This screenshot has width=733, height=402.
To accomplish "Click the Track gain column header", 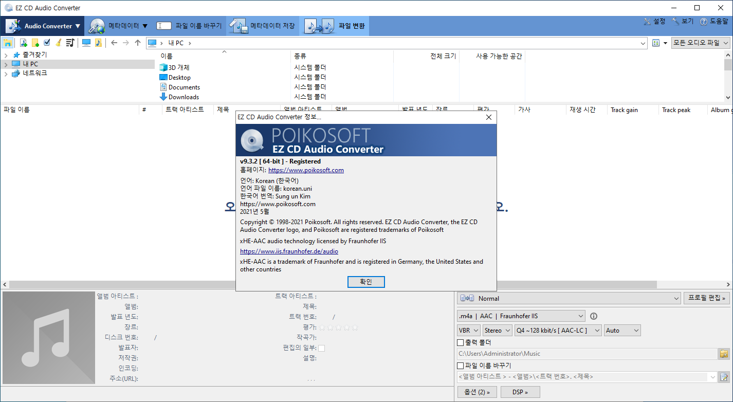I will 633,109.
